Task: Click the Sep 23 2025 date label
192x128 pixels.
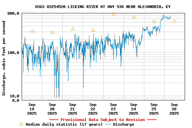Action: [113, 109]
